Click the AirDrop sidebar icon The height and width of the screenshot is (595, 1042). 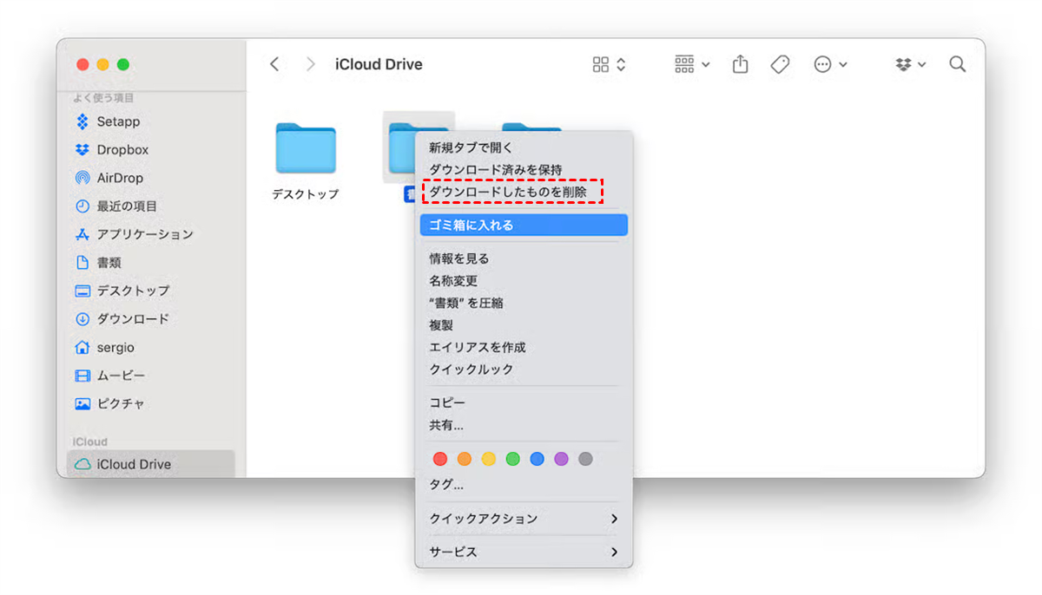pyautogui.click(x=82, y=178)
